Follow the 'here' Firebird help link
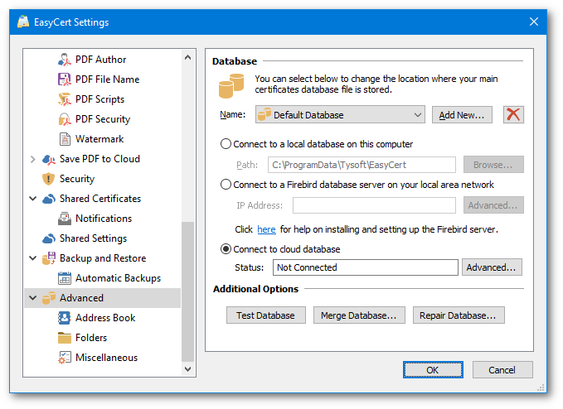 coord(266,229)
